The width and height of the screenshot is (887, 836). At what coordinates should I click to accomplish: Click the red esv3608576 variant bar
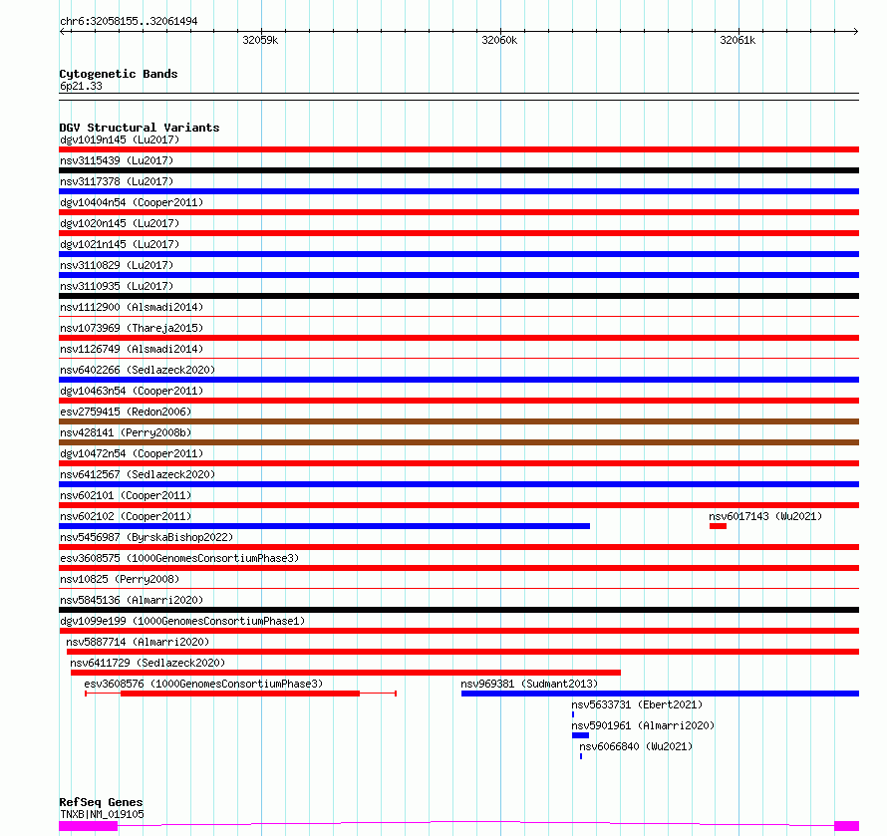point(240,695)
